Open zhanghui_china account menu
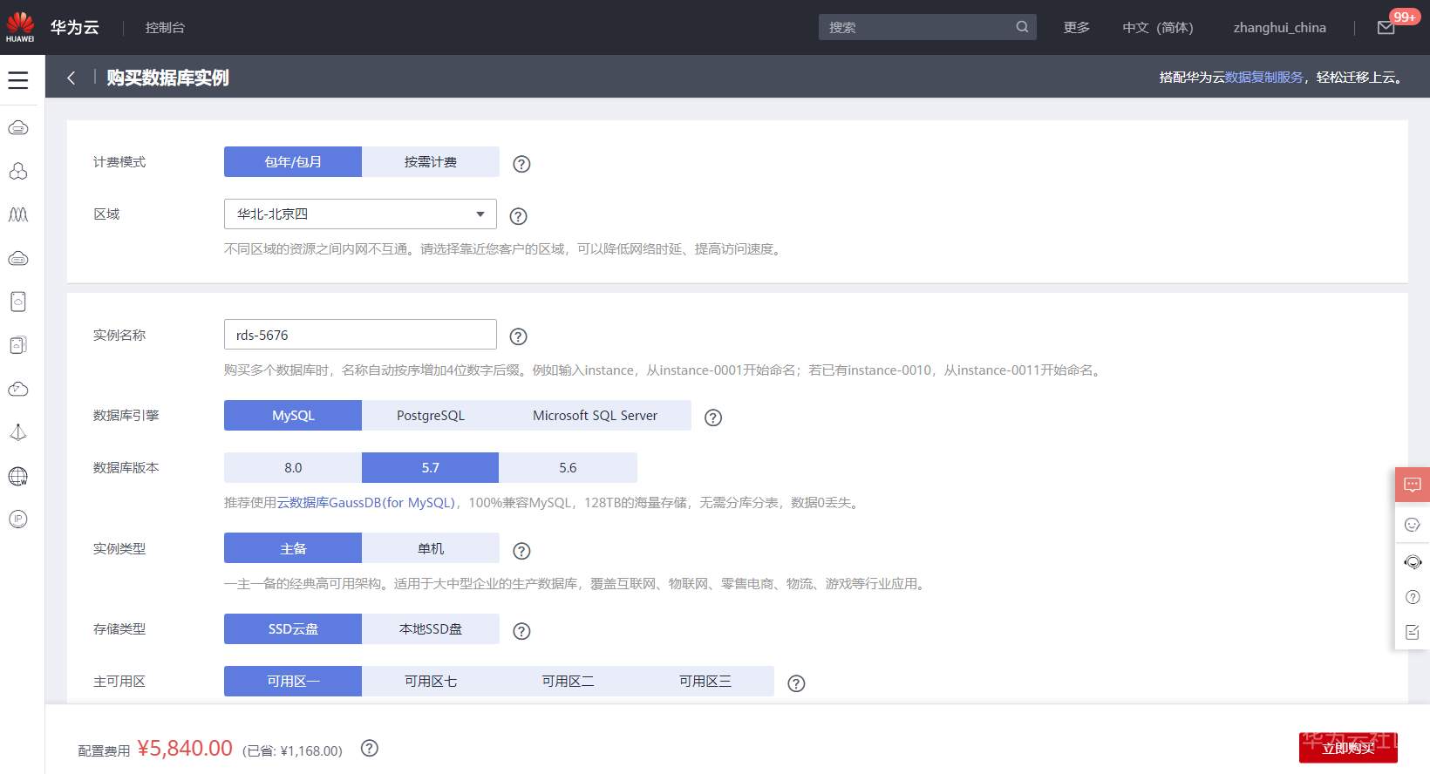 [x=1280, y=28]
